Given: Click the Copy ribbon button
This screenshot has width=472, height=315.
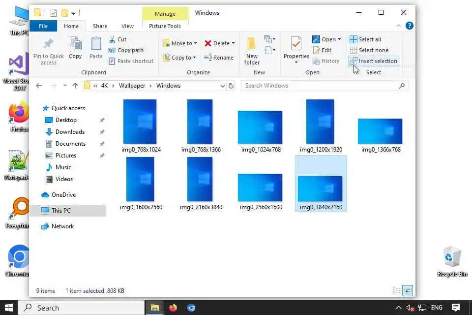Looking at the screenshot, I should [75, 48].
